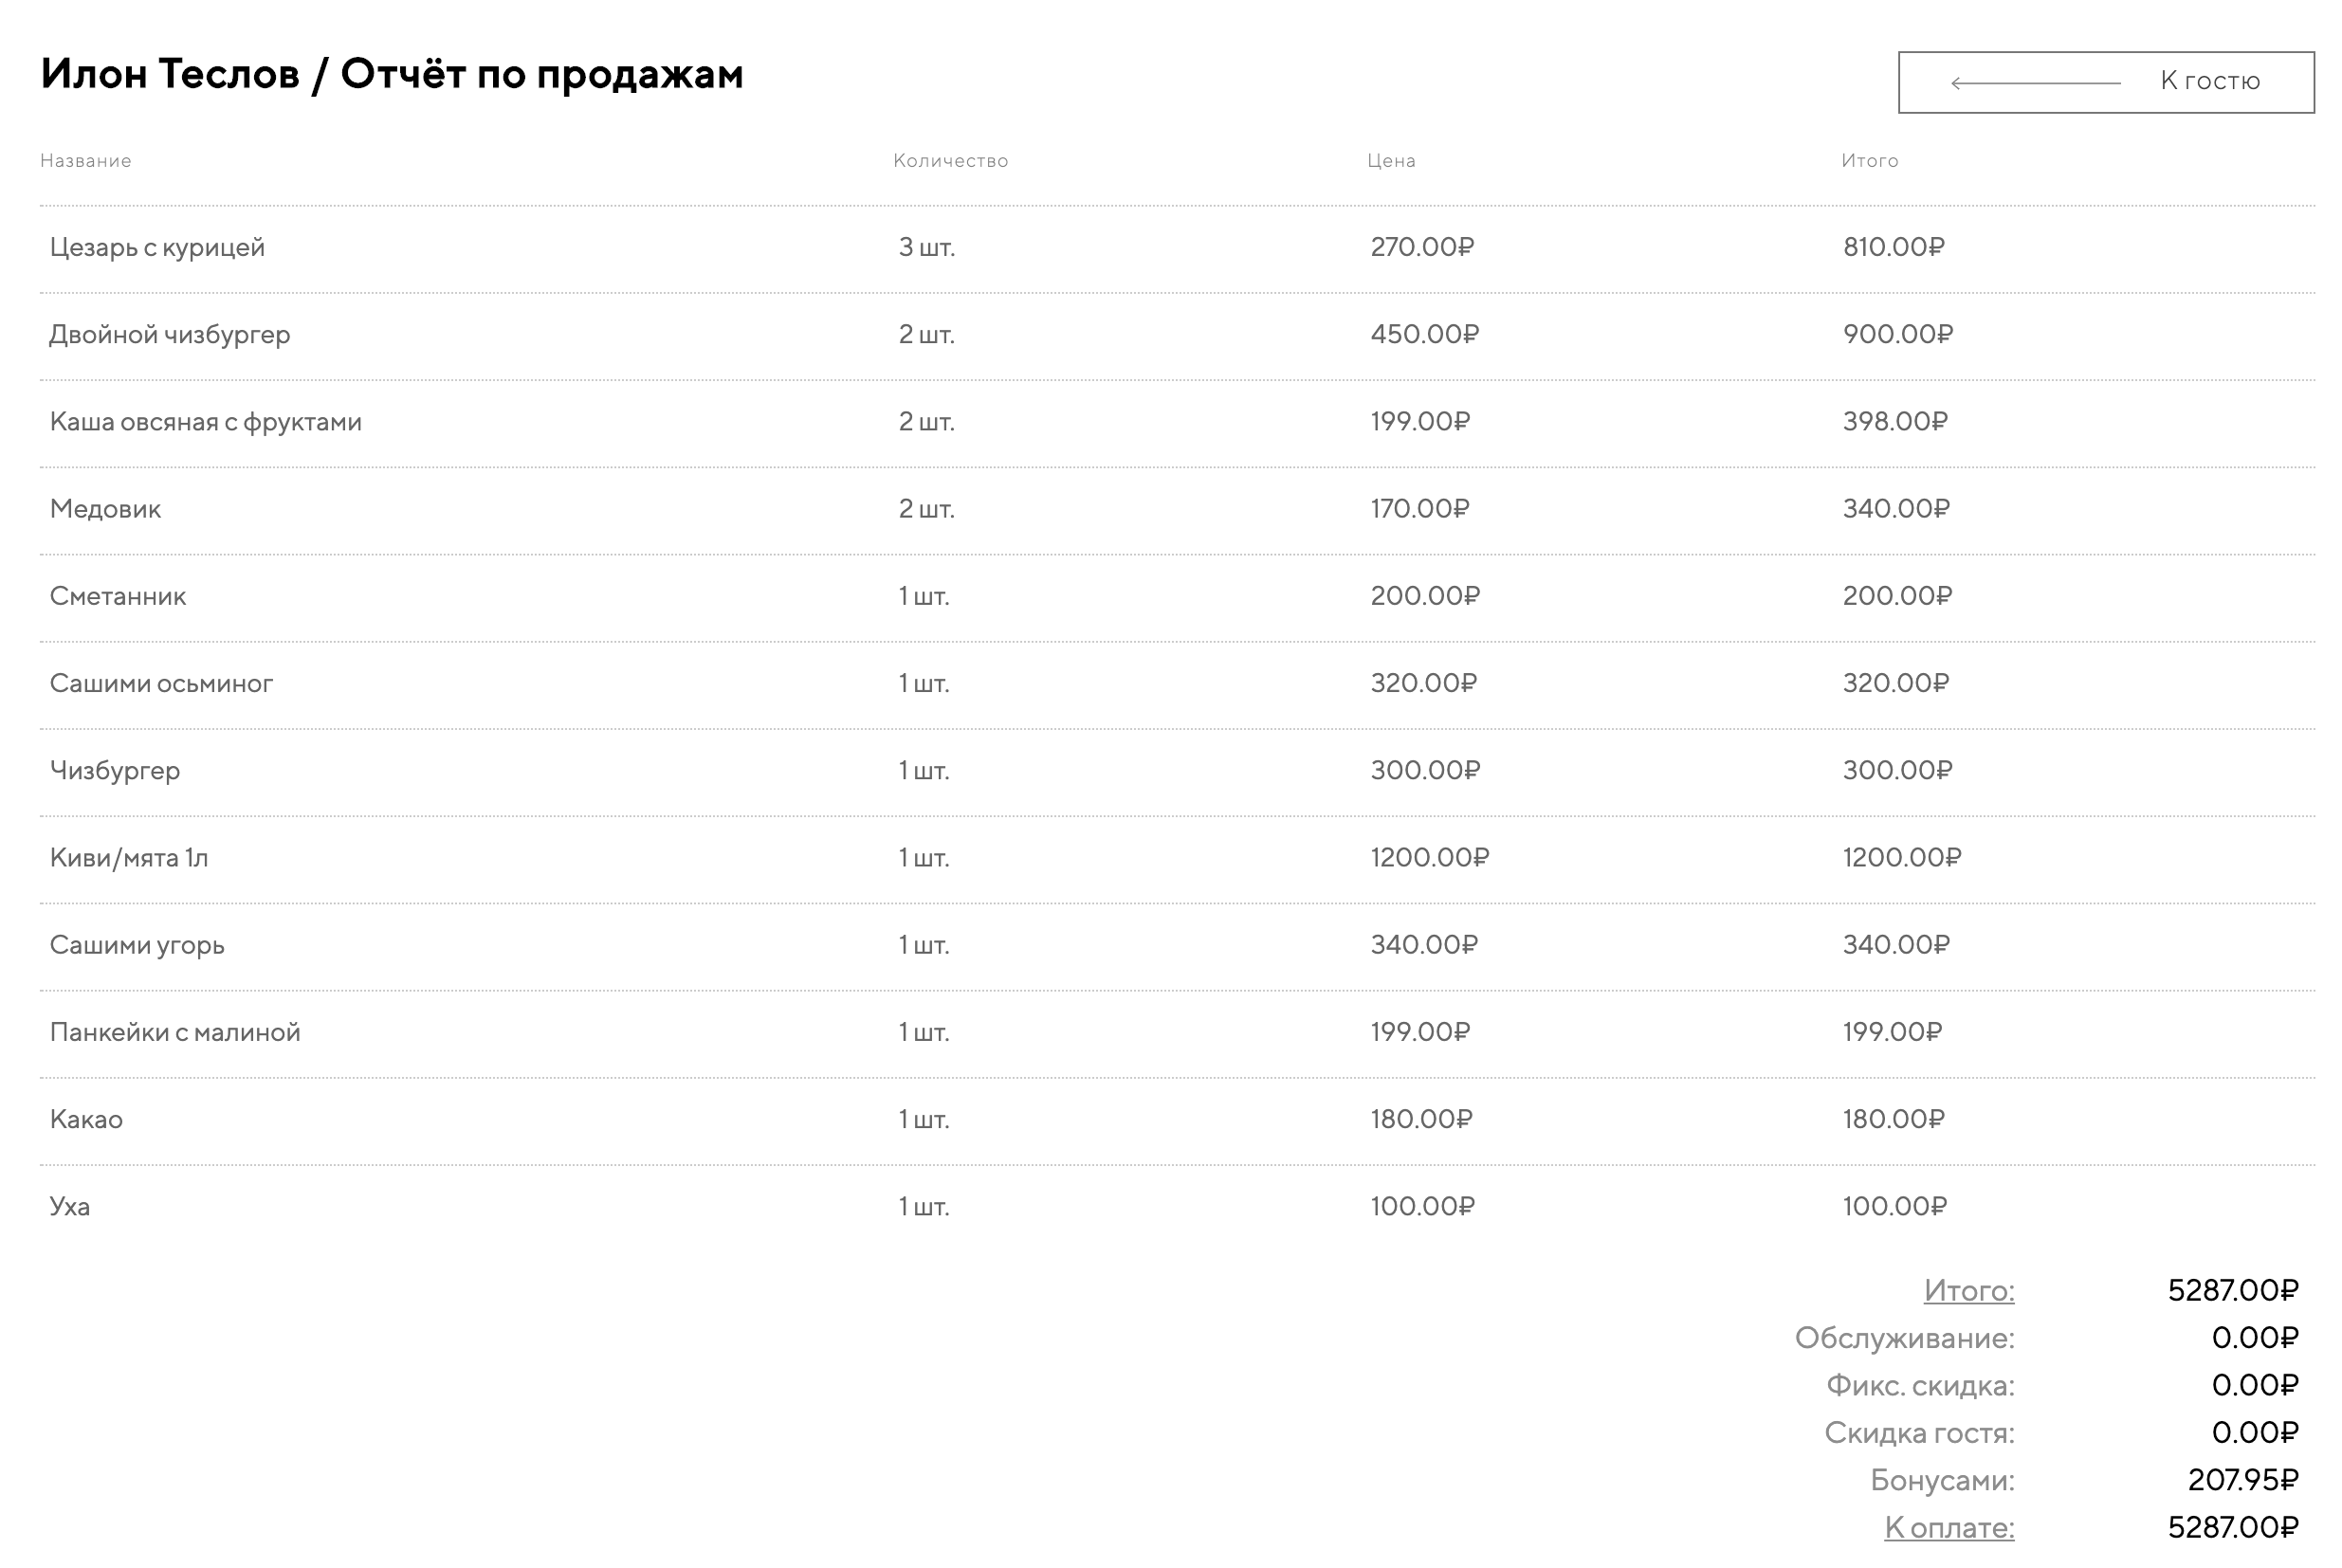Select the Сашими угорь row

click(137, 945)
